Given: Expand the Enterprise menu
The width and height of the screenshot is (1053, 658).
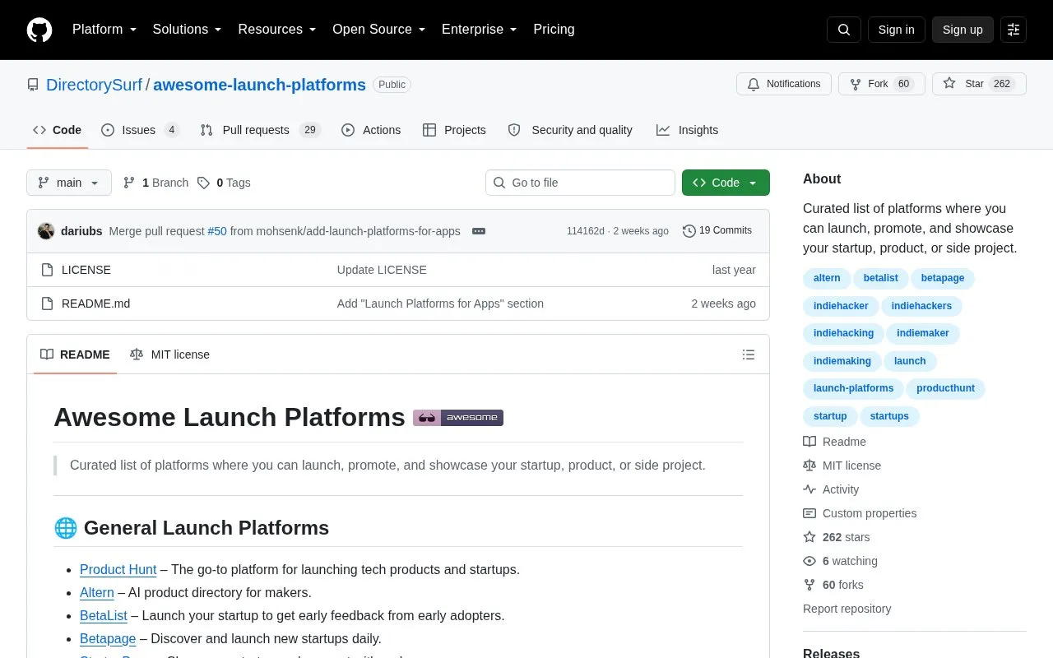Looking at the screenshot, I should pos(480,30).
